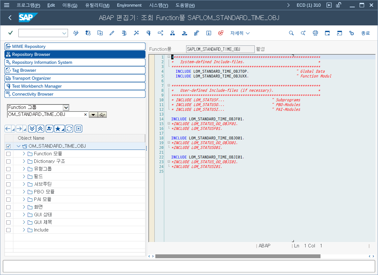378x275 pixels.
Task: Click the 종료 (Exit) button
Action: coord(365,33)
